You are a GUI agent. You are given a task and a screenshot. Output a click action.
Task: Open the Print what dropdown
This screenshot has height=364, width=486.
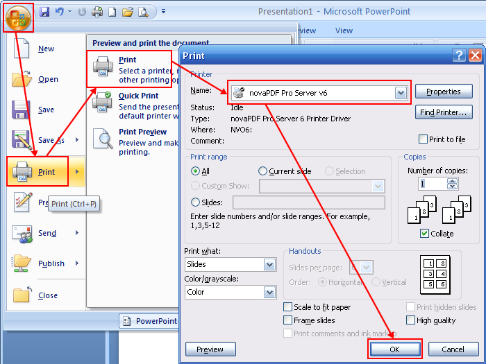point(269,265)
